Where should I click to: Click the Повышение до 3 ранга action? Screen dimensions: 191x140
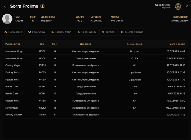pos(86,100)
